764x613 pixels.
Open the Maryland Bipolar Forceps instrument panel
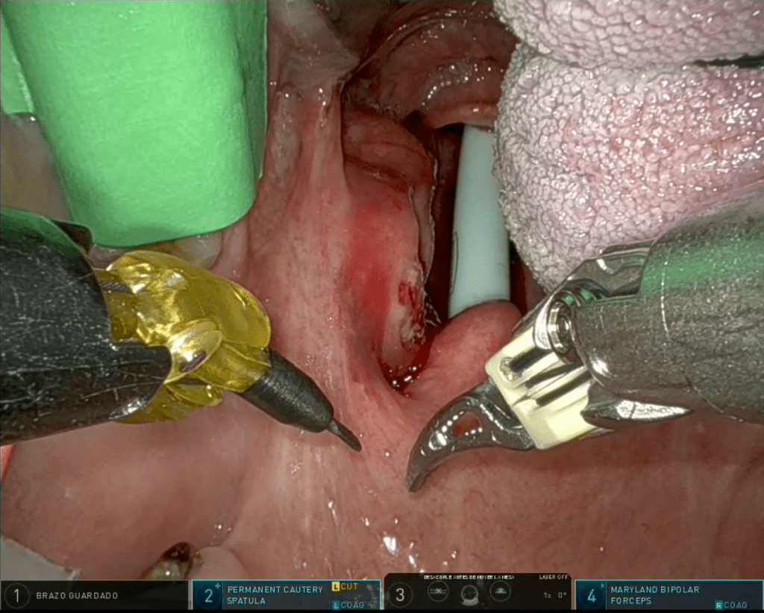coord(653,594)
